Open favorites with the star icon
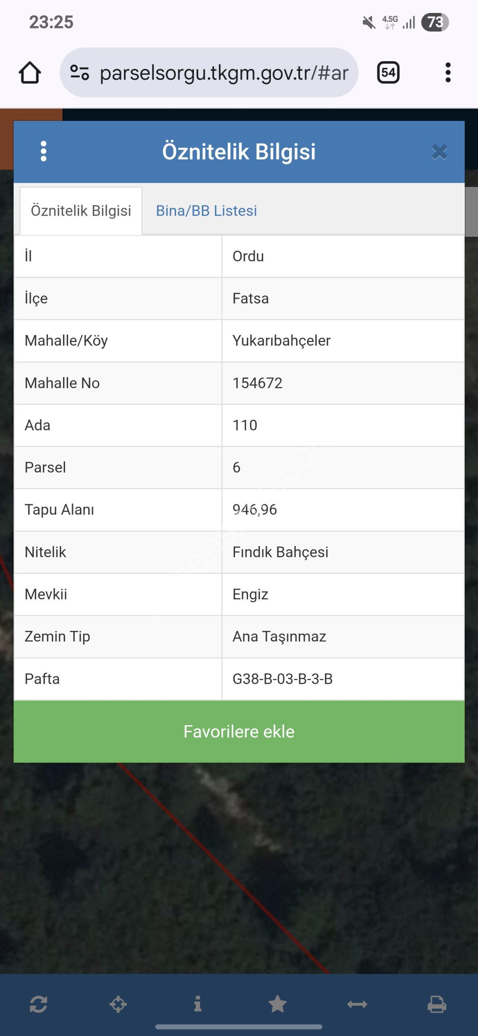 pos(277,1004)
